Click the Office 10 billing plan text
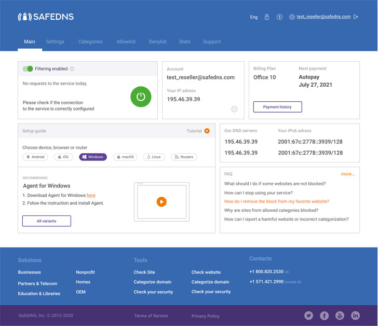Screen dimensions: 378x326 (264, 77)
